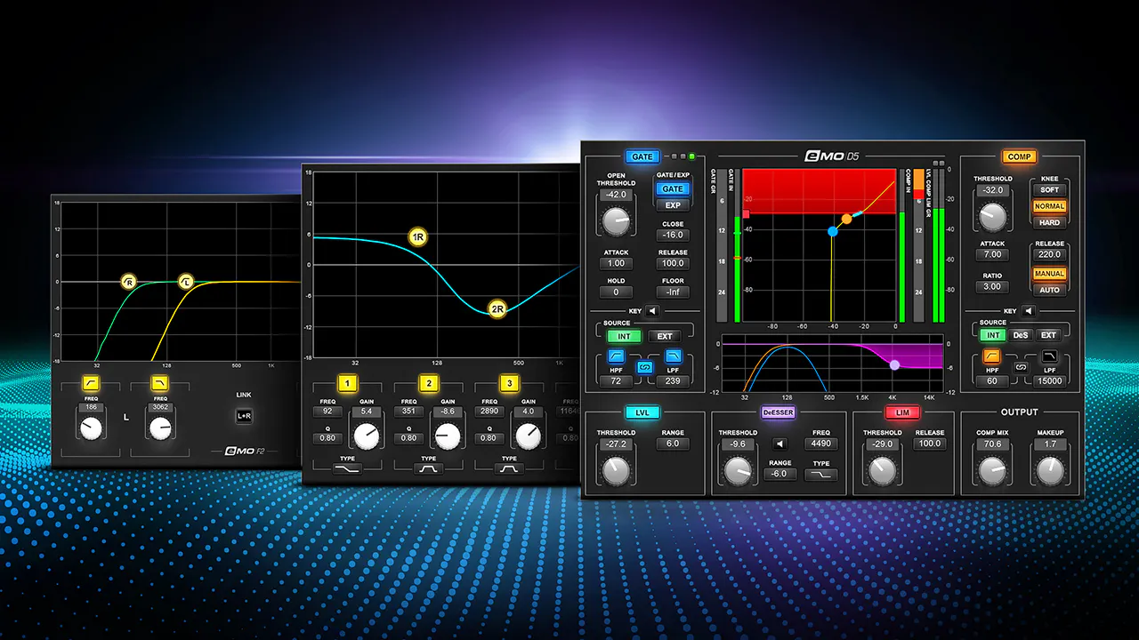Click the leveler RANGE field showing 6.0

tap(673, 444)
